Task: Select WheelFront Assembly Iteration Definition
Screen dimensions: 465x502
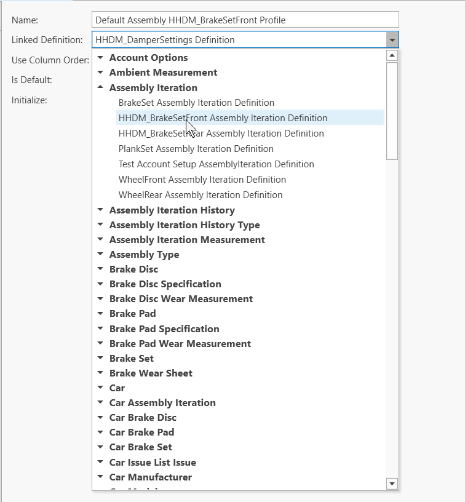Action: click(202, 180)
